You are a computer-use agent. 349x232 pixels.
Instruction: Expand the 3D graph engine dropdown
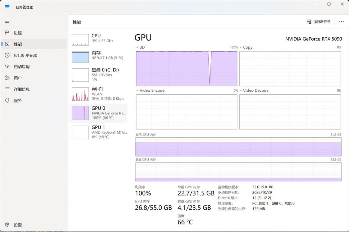[137, 47]
